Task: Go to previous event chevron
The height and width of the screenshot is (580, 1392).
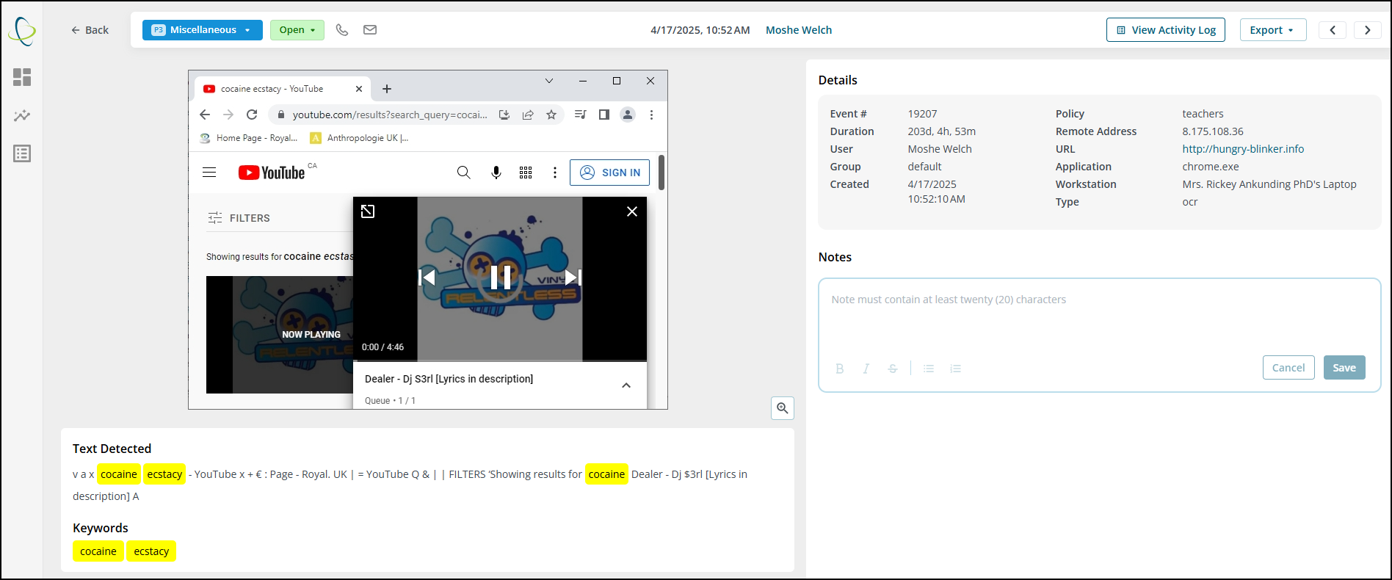Action: point(1333,30)
